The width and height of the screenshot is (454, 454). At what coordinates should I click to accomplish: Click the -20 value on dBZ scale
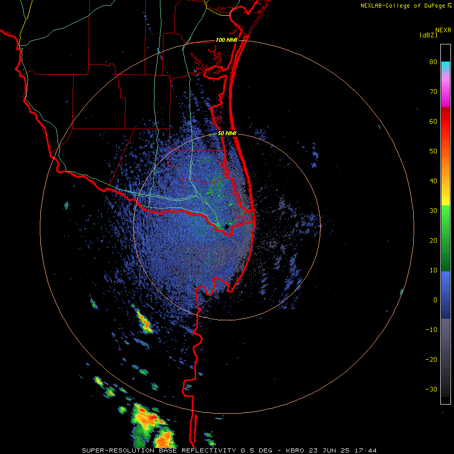(431, 360)
